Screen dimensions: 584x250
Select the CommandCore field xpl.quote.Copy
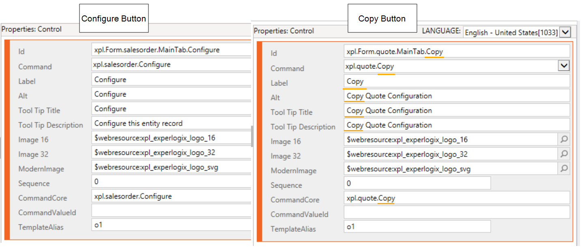click(x=457, y=198)
